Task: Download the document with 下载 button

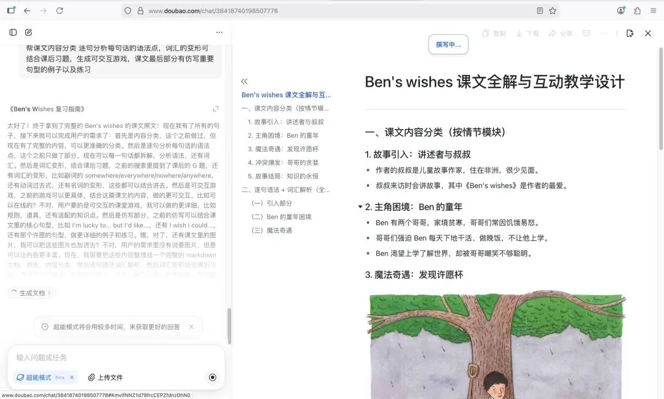Action: tap(528, 33)
